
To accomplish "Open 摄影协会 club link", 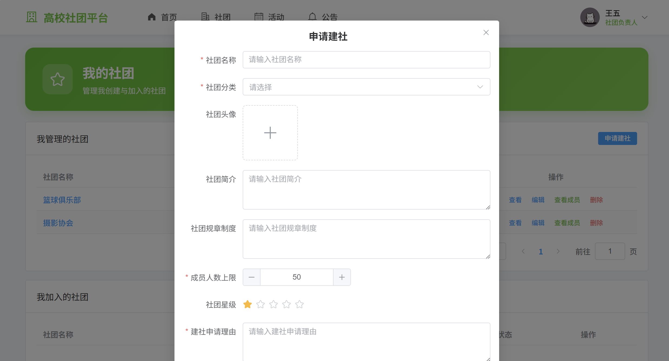I will coord(58,223).
